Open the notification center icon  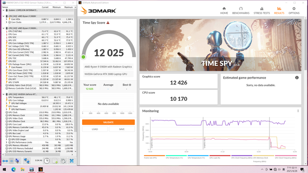point(302,170)
